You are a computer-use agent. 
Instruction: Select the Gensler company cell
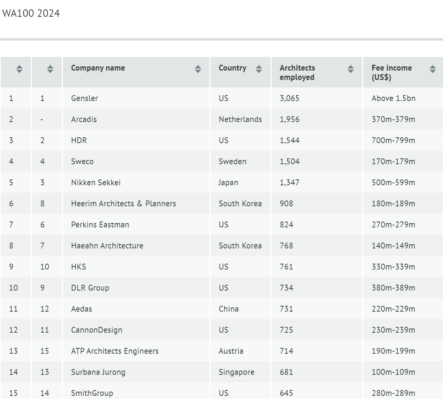tap(136, 98)
